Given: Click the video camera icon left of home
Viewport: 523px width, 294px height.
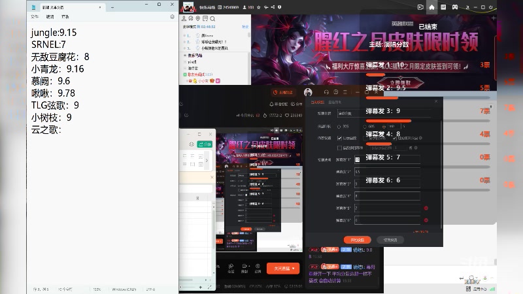Looking at the screenshot, I should point(420,7).
